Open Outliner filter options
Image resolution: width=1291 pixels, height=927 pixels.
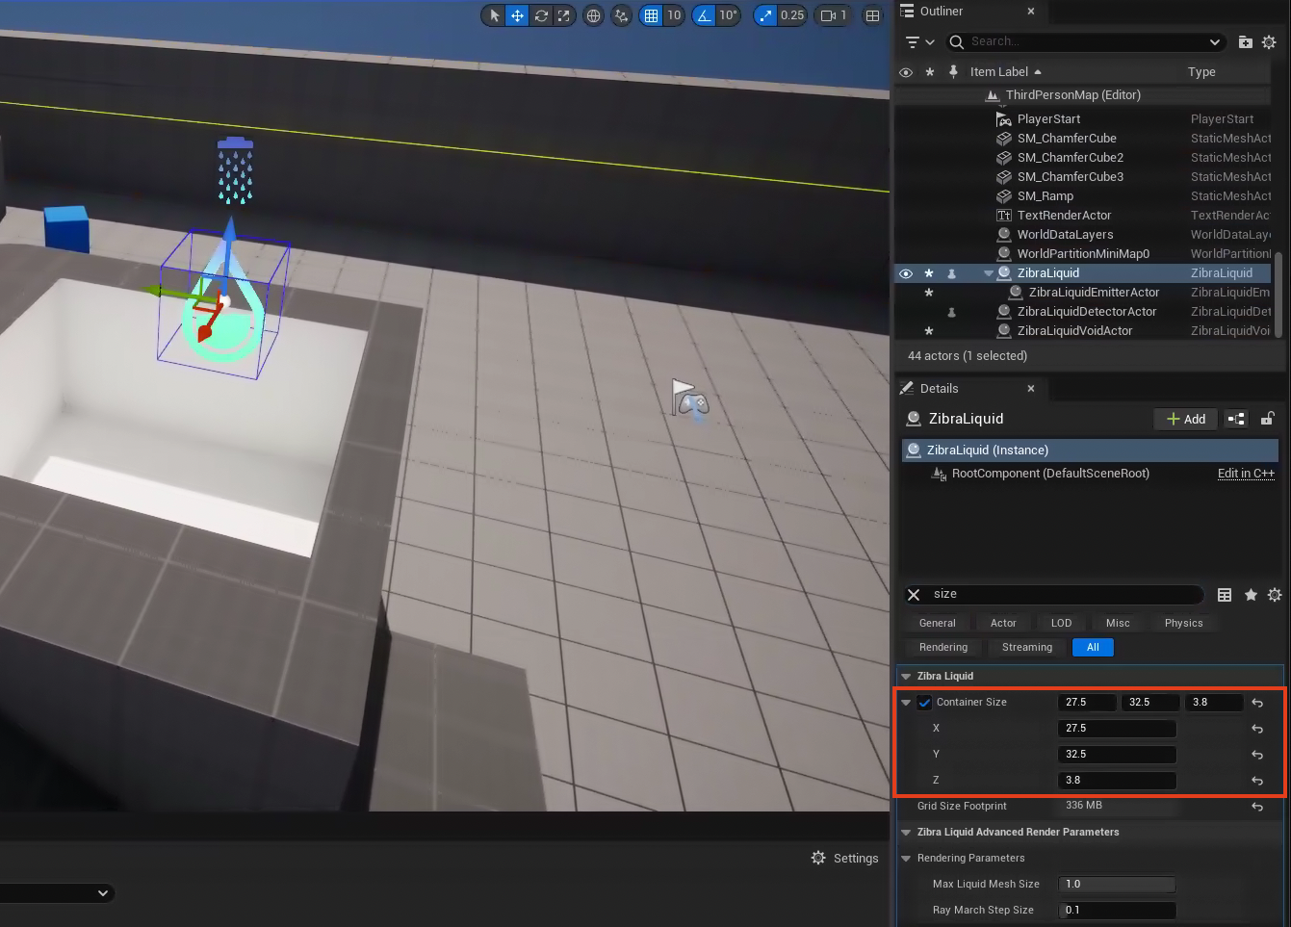(920, 42)
